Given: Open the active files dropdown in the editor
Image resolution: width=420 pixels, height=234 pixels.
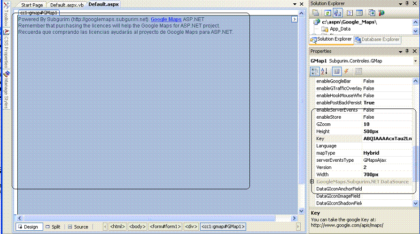Looking at the screenshot, I should tap(295, 4).
